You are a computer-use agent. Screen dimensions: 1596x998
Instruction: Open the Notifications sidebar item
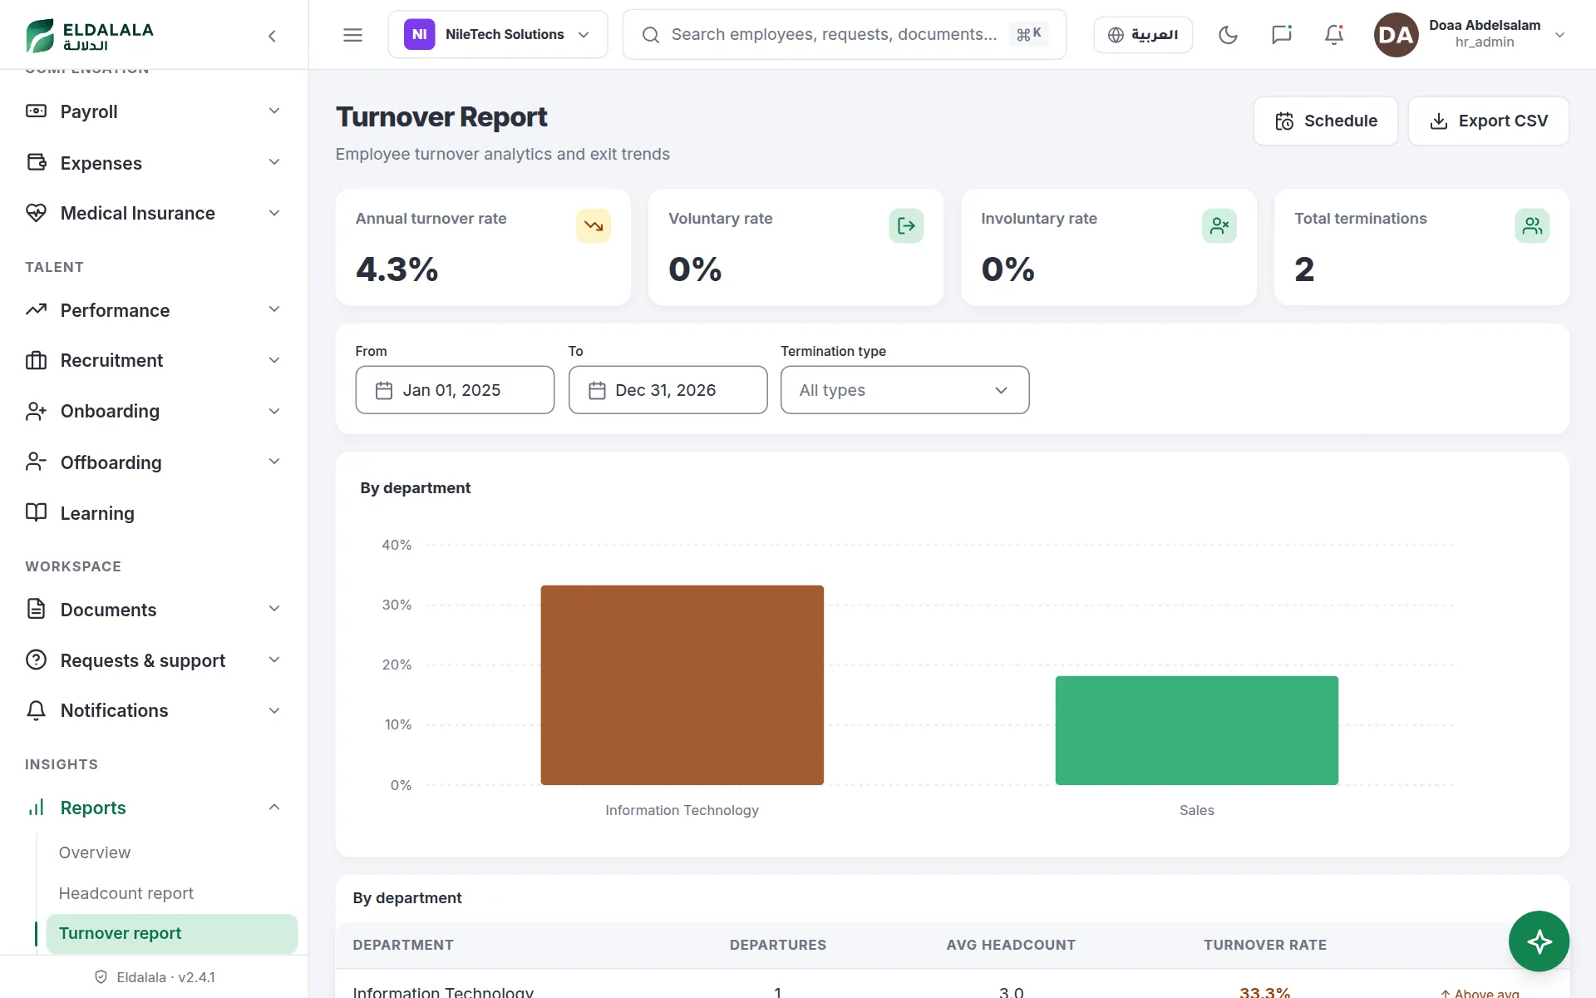pos(154,710)
